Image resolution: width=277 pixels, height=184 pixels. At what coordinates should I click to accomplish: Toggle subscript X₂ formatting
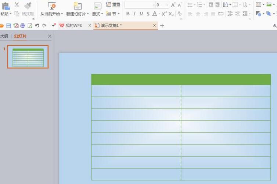click(x=171, y=14)
